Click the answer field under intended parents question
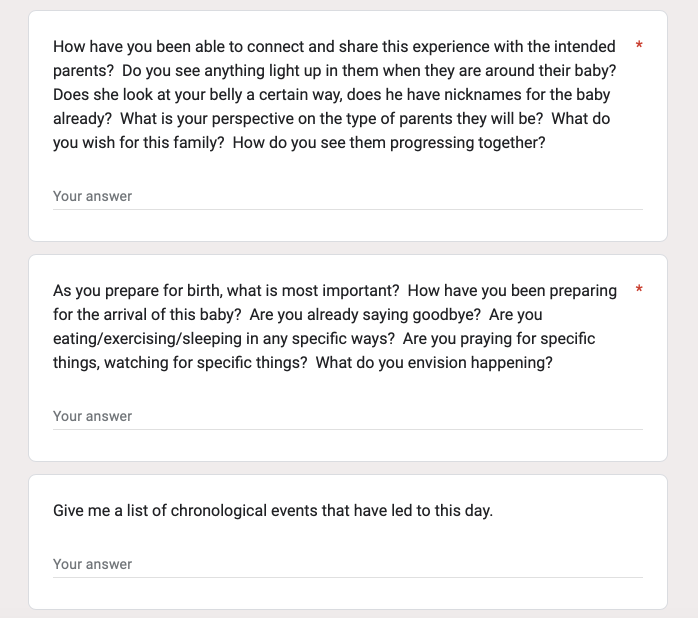 pos(347,196)
